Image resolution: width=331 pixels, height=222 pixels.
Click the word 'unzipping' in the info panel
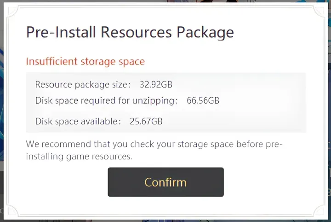click(x=155, y=101)
